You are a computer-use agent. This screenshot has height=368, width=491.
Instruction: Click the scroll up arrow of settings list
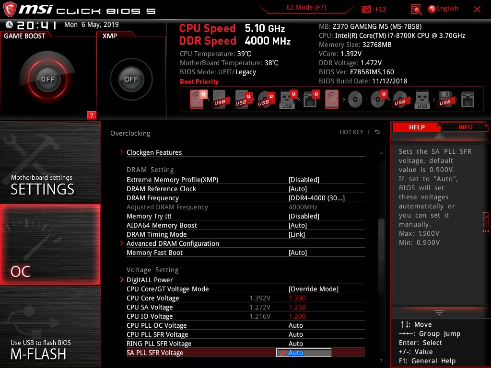click(x=381, y=153)
